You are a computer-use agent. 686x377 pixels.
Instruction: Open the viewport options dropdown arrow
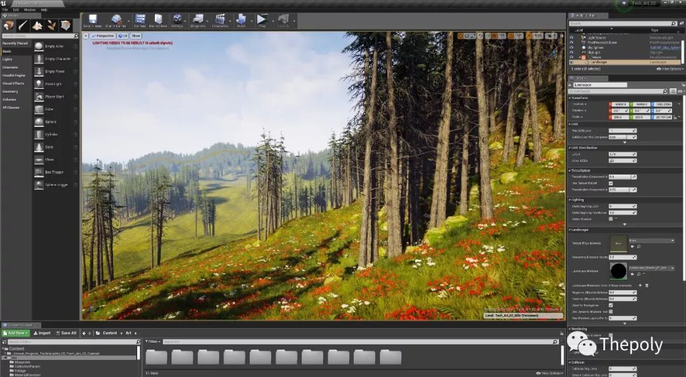pos(86,36)
